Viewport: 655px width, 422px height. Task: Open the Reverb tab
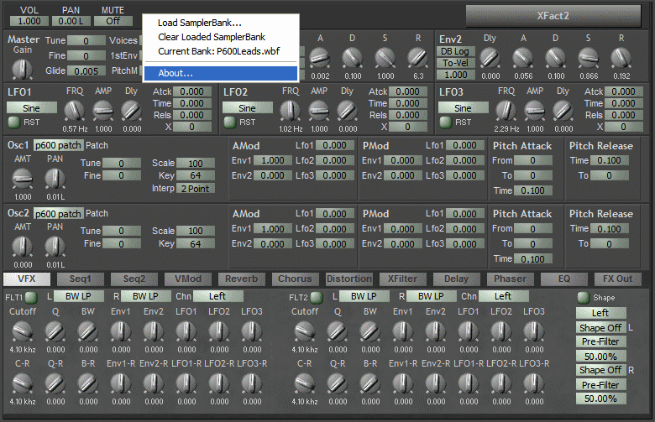click(x=242, y=279)
